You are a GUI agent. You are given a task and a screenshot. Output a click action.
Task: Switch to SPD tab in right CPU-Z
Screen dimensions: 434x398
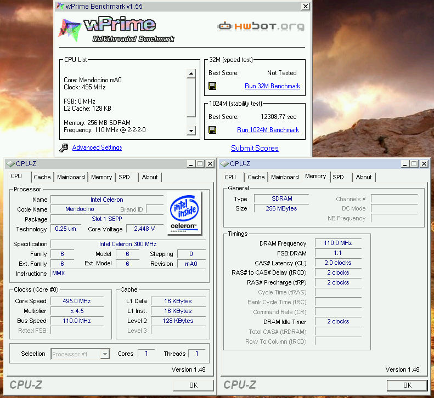[x=338, y=177]
